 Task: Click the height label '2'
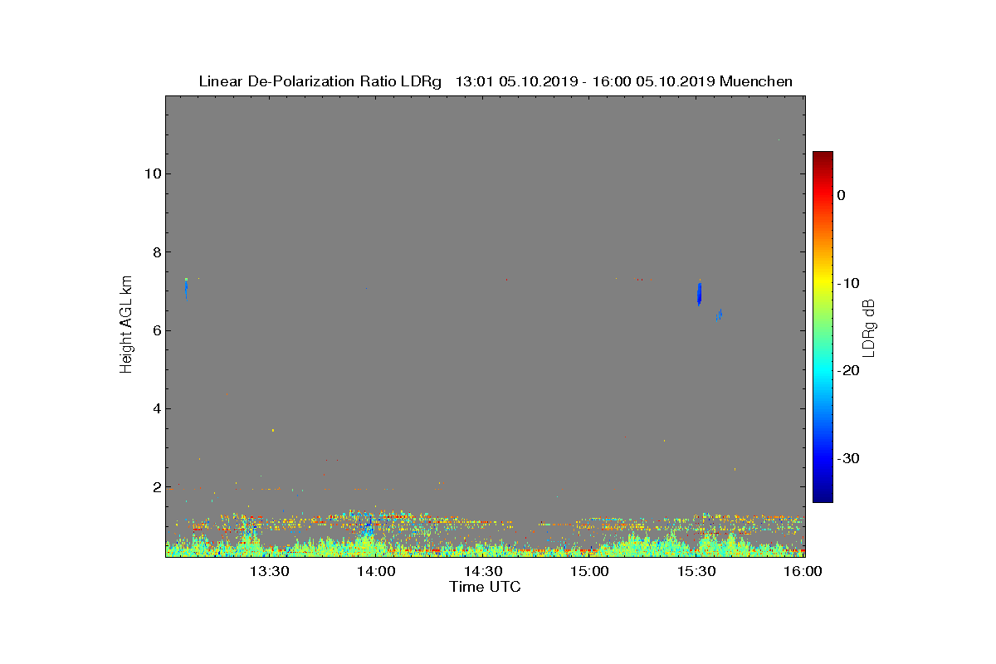click(x=155, y=487)
